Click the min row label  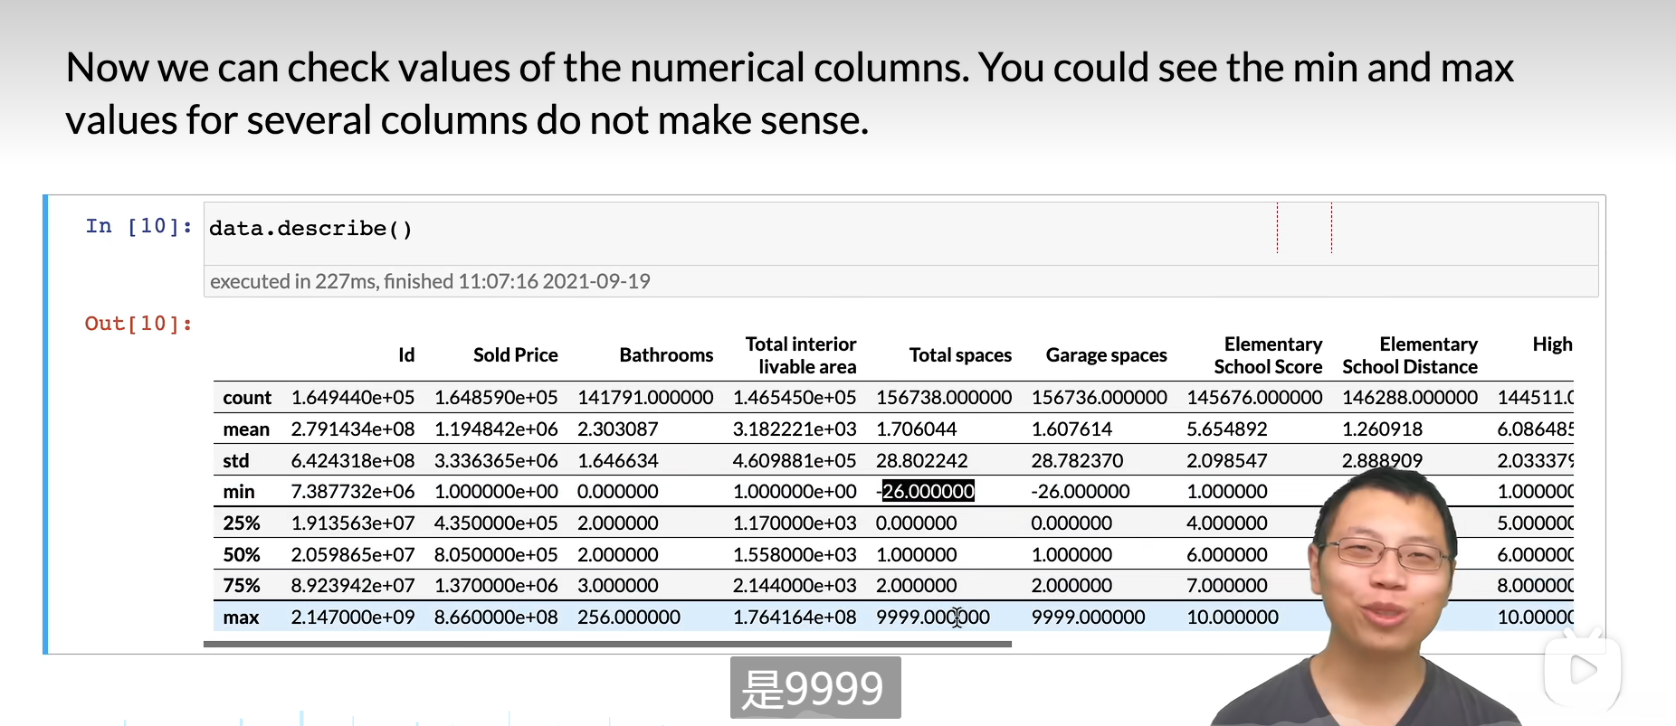[239, 492]
